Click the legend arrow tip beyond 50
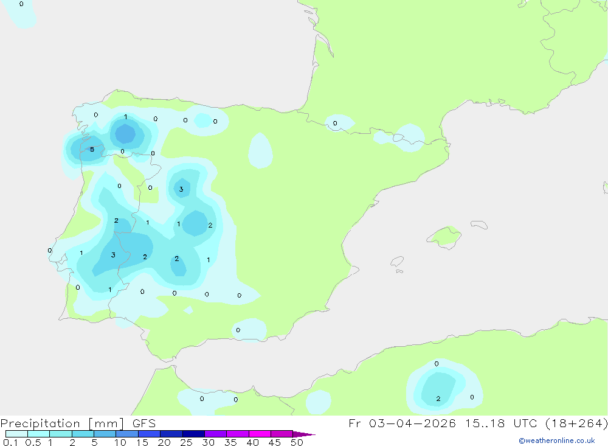 (x=305, y=434)
